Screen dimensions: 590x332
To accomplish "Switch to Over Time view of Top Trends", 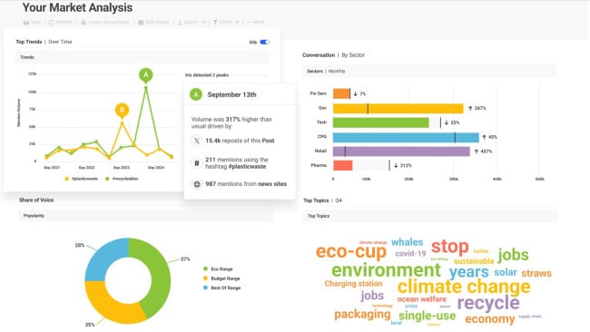I will click(60, 42).
